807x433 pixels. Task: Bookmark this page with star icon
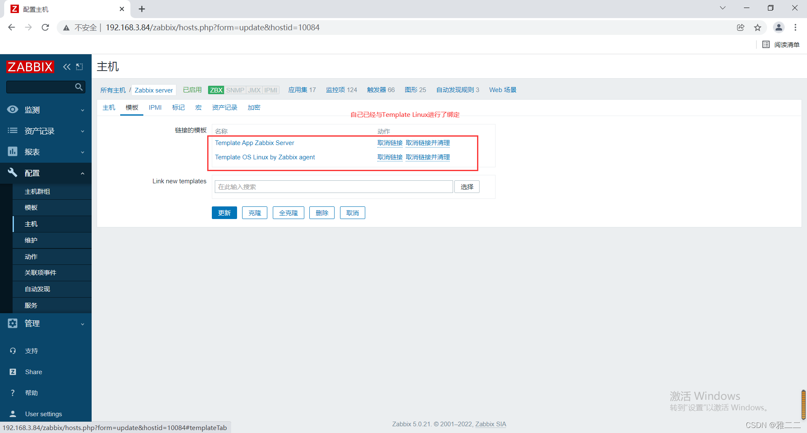pyautogui.click(x=757, y=27)
